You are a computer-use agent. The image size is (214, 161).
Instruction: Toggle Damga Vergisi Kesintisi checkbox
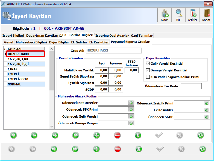(x=148, y=70)
